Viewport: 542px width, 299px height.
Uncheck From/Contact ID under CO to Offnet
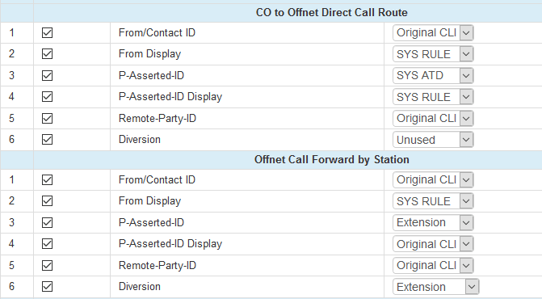[x=47, y=33]
